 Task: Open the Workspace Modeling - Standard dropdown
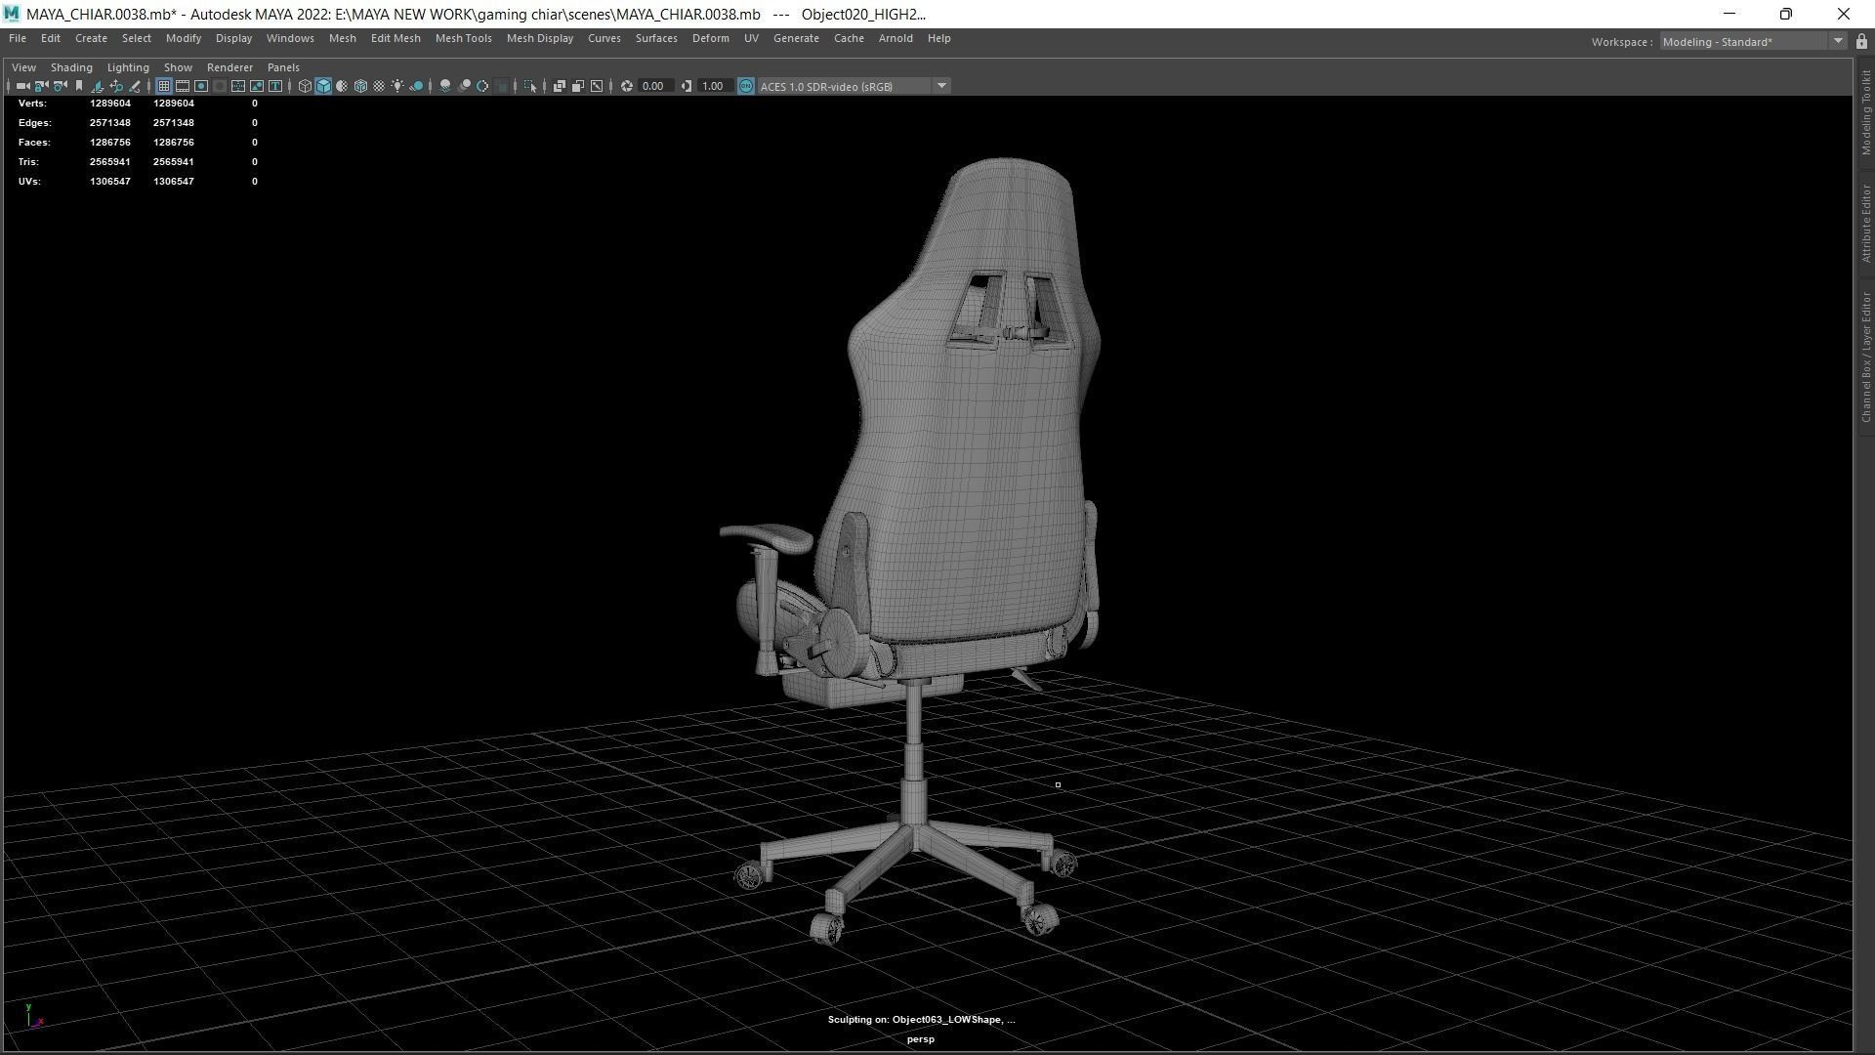[x=1753, y=42]
